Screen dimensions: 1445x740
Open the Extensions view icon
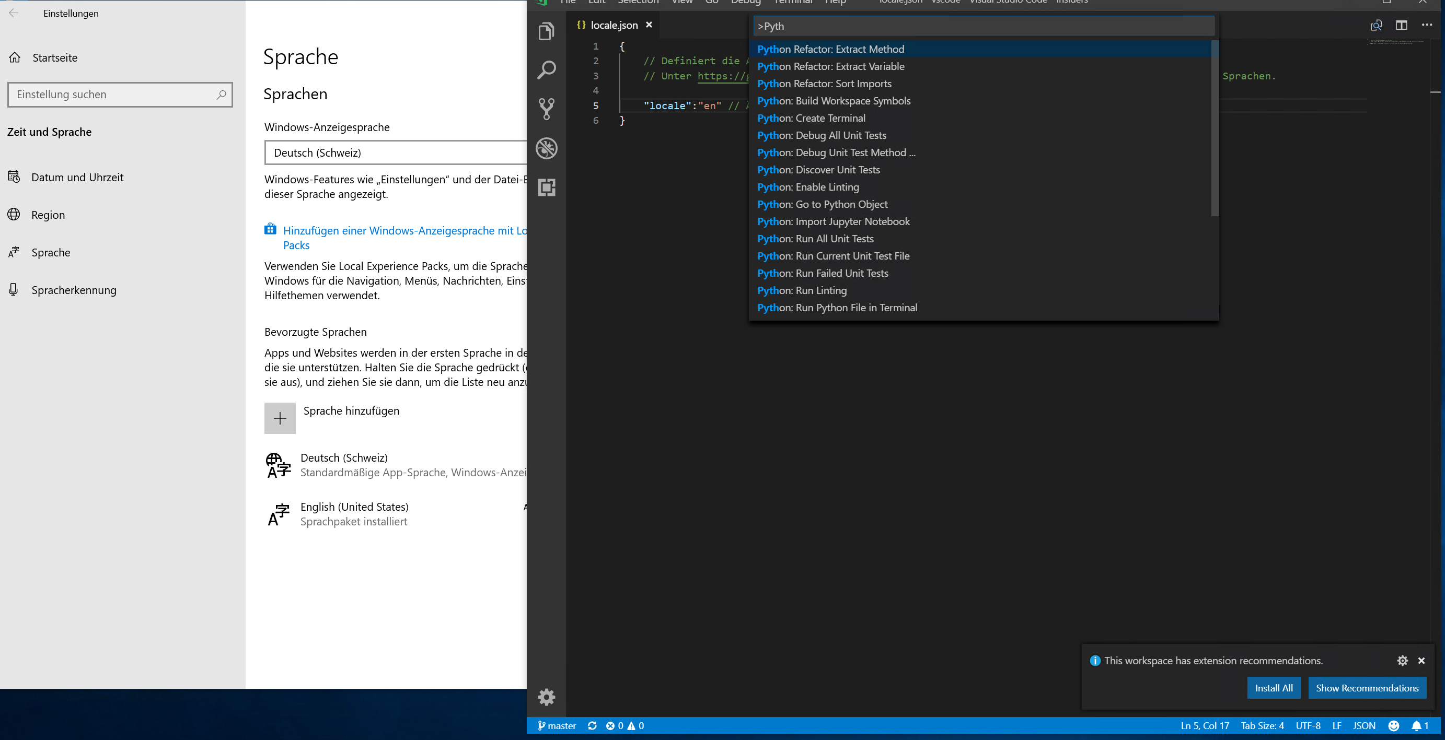546,187
